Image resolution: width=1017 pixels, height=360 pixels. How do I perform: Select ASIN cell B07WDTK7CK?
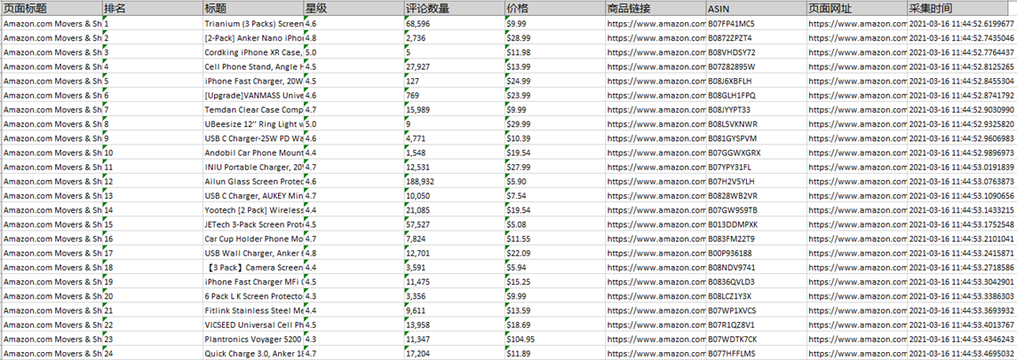(756, 339)
